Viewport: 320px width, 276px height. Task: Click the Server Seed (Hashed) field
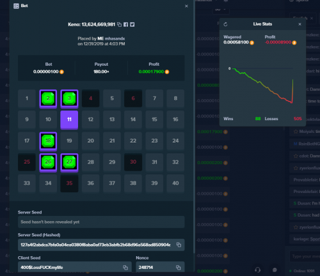[x=101, y=245]
